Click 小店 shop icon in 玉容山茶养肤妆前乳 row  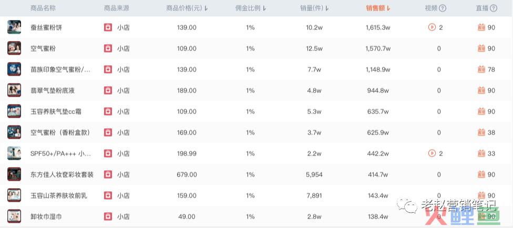tap(108, 195)
